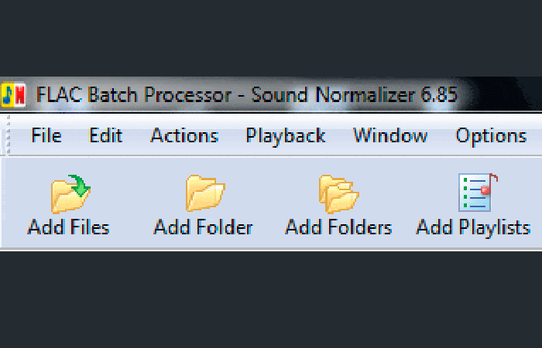
Task: Open the Playback menu
Action: coord(285,136)
